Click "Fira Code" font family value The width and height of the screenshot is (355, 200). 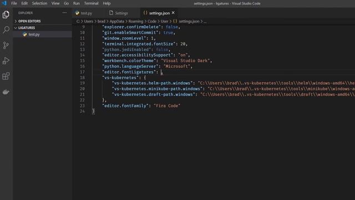pyautogui.click(x=167, y=106)
